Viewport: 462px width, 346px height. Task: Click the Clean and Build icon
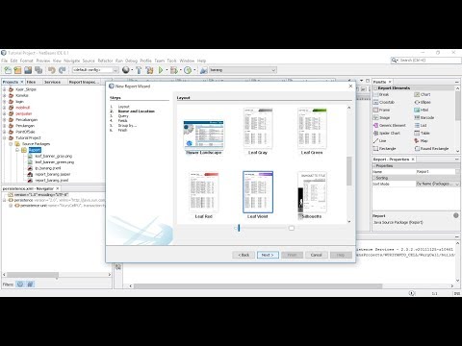149,70
